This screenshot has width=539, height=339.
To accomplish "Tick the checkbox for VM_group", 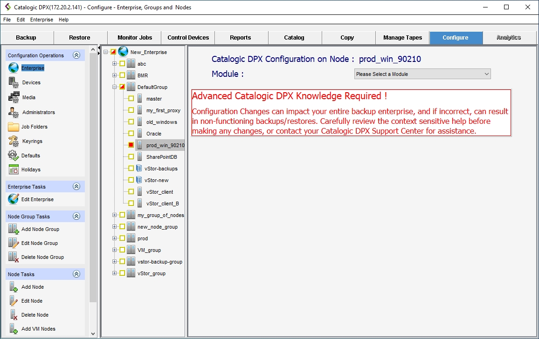I will click(x=122, y=250).
